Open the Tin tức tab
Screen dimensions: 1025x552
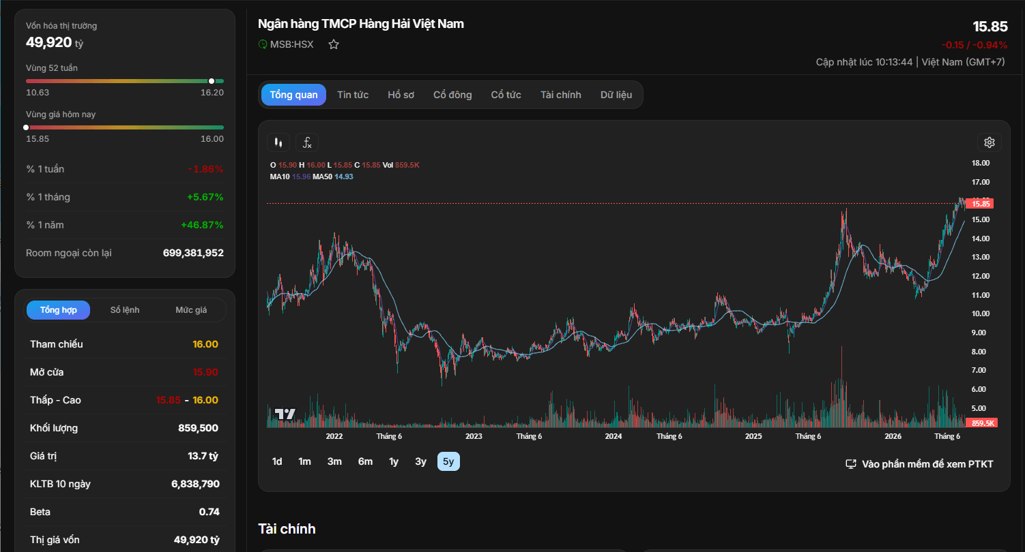coord(353,95)
